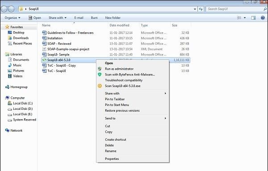This screenshot has height=171, width=268.
Task: Click the folder icon in the address bar
Action: click(x=21, y=9)
